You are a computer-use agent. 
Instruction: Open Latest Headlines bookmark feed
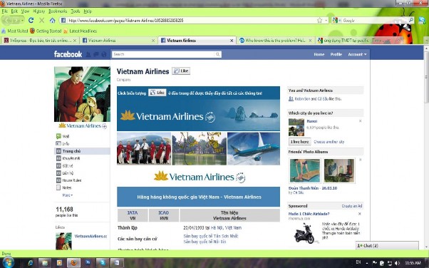point(80,31)
